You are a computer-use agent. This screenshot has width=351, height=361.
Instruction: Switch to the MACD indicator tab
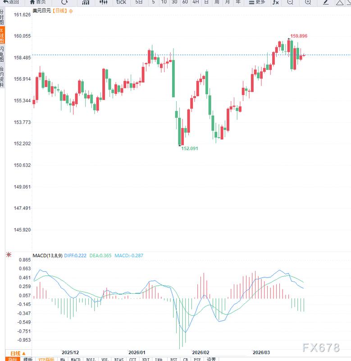coord(76,359)
